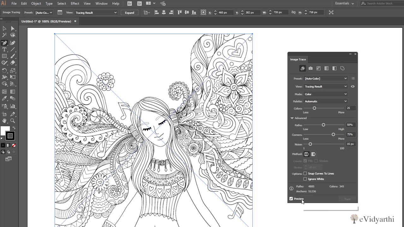The width and height of the screenshot is (404, 227).
Task: Uncheck the Preview checkbox
Action: point(291,199)
